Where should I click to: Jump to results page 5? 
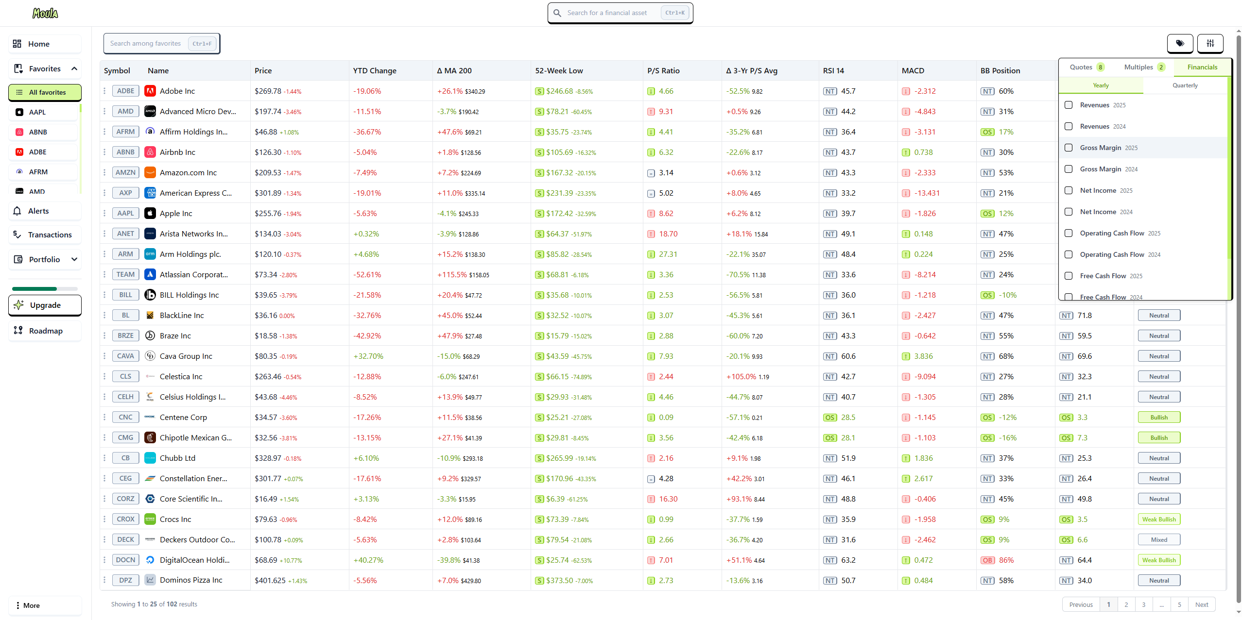point(1179,604)
